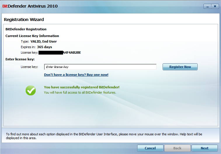Click the BitDefender Antivirus 2010 title text
The width and height of the screenshot is (221, 154).
[x=30, y=6]
